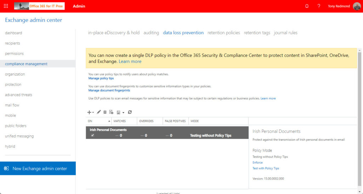This screenshot has width=363, height=194.
Task: Click Tony Redmond's profile picture
Action: (x=357, y=6)
